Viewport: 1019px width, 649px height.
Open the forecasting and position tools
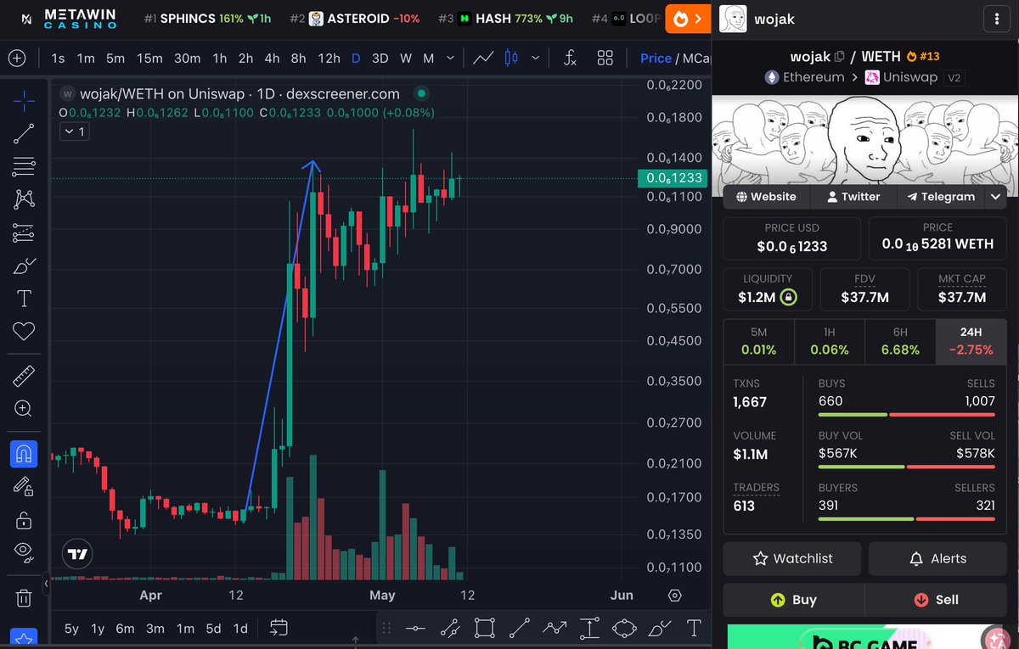[x=24, y=232]
